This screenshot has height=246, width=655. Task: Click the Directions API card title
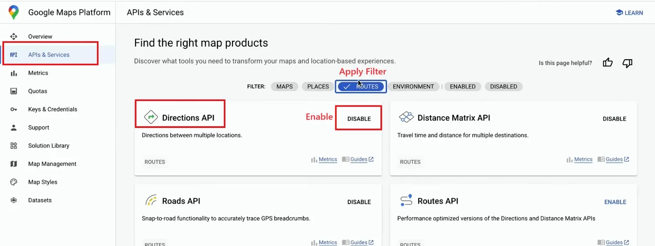(x=188, y=118)
